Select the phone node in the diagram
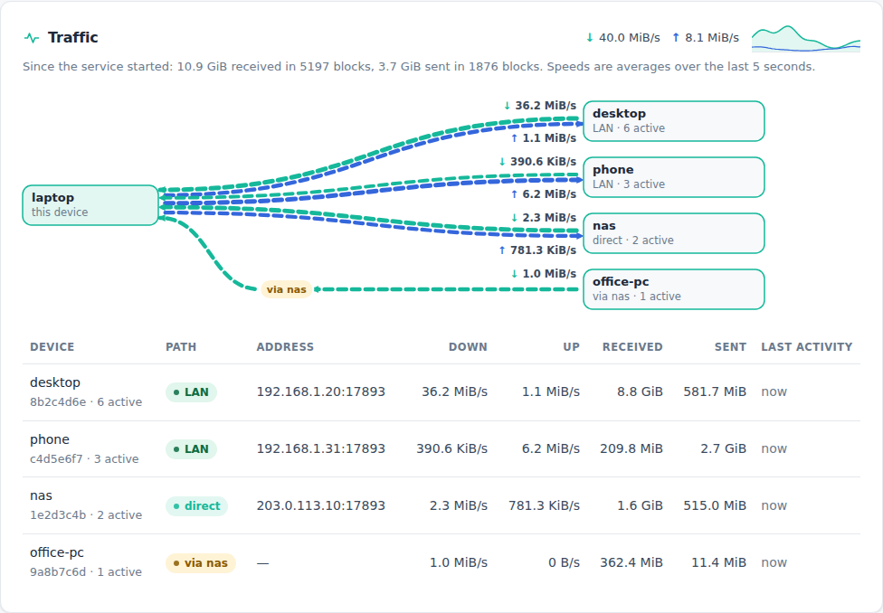This screenshot has height=613, width=883. 673,177
